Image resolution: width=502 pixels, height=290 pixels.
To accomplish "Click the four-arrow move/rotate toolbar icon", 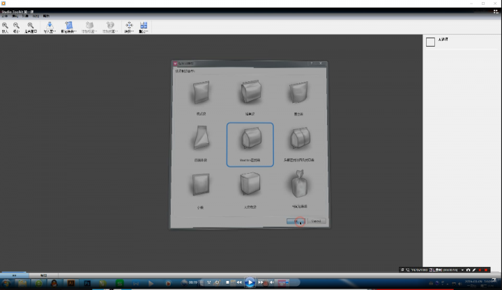I will point(129,26).
